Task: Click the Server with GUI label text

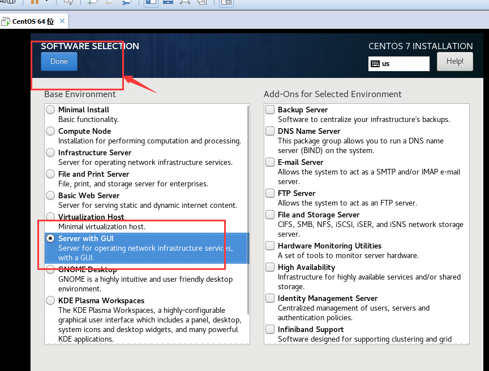Action: (86, 239)
